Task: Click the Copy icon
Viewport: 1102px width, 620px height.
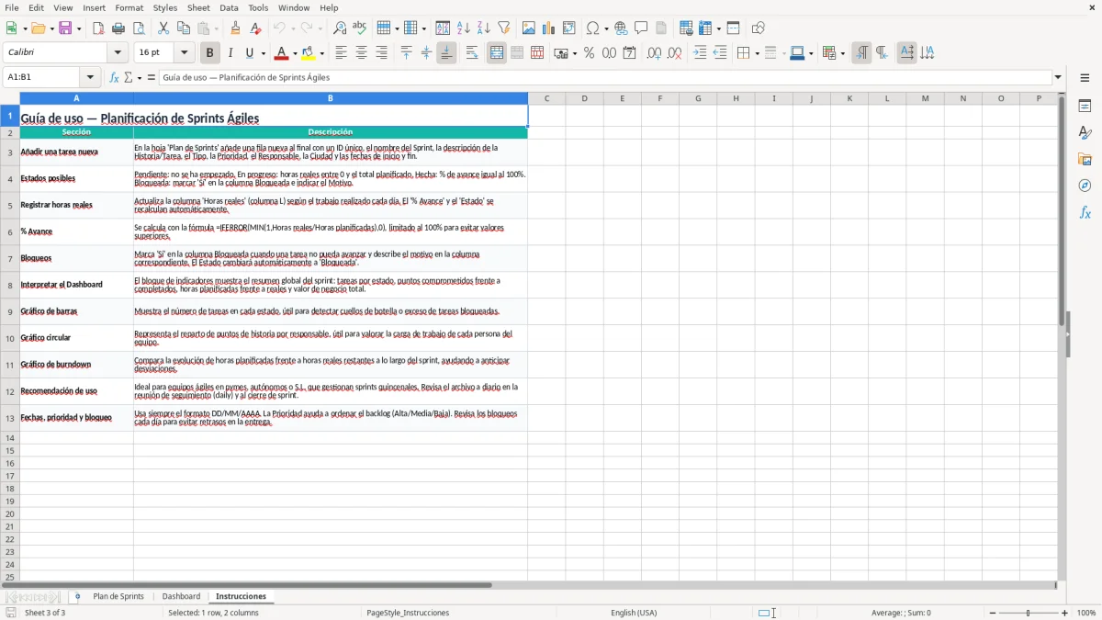Action: [x=184, y=28]
